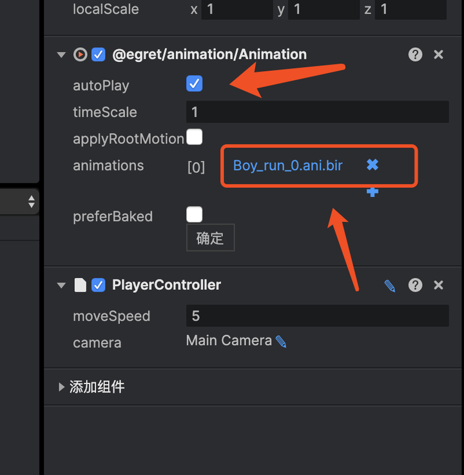
Task: Collapse the PlayerController section
Action: (61, 285)
